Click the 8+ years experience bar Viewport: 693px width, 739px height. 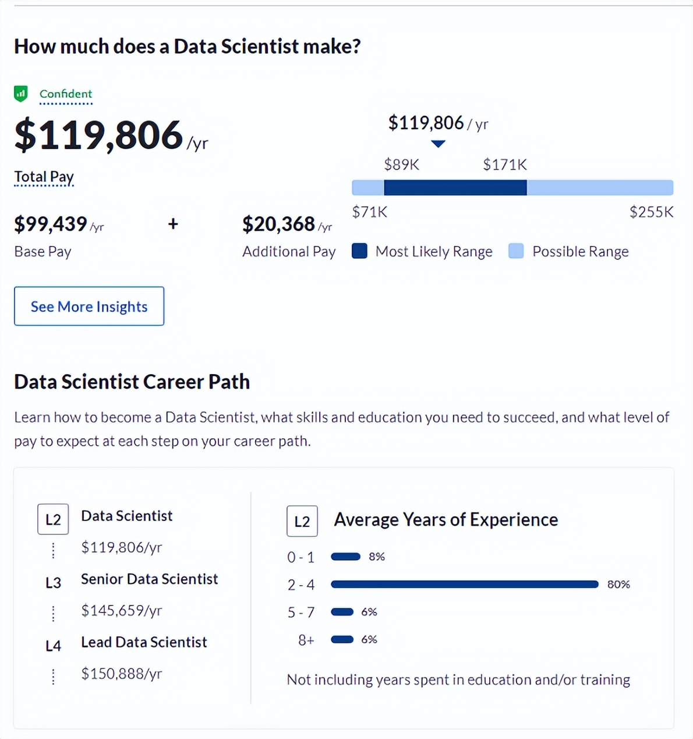pyautogui.click(x=342, y=639)
